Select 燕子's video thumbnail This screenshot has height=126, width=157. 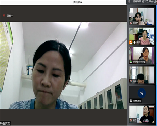[x=142, y=35]
